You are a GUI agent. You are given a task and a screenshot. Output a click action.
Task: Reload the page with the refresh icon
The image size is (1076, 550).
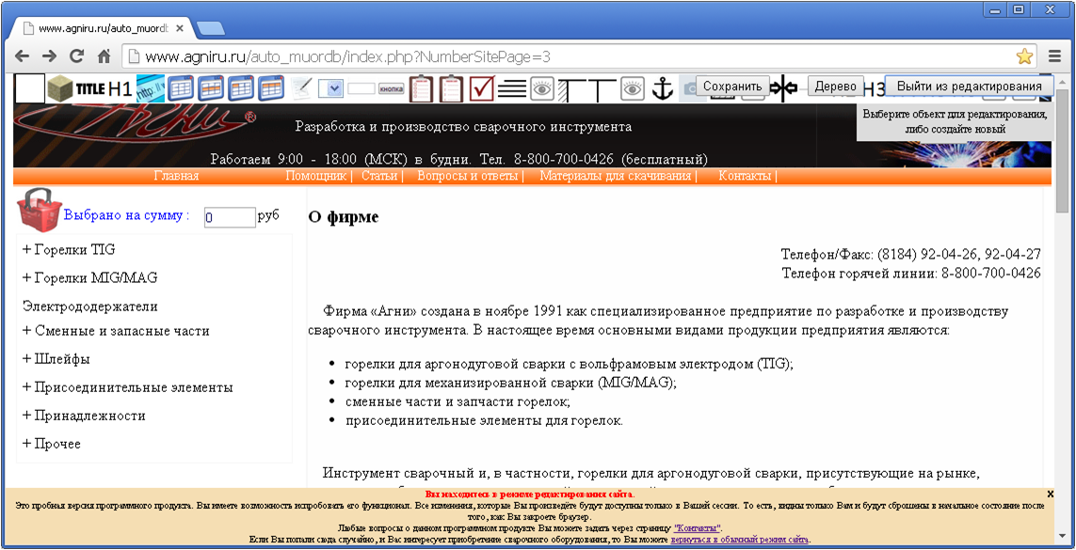pyautogui.click(x=77, y=56)
